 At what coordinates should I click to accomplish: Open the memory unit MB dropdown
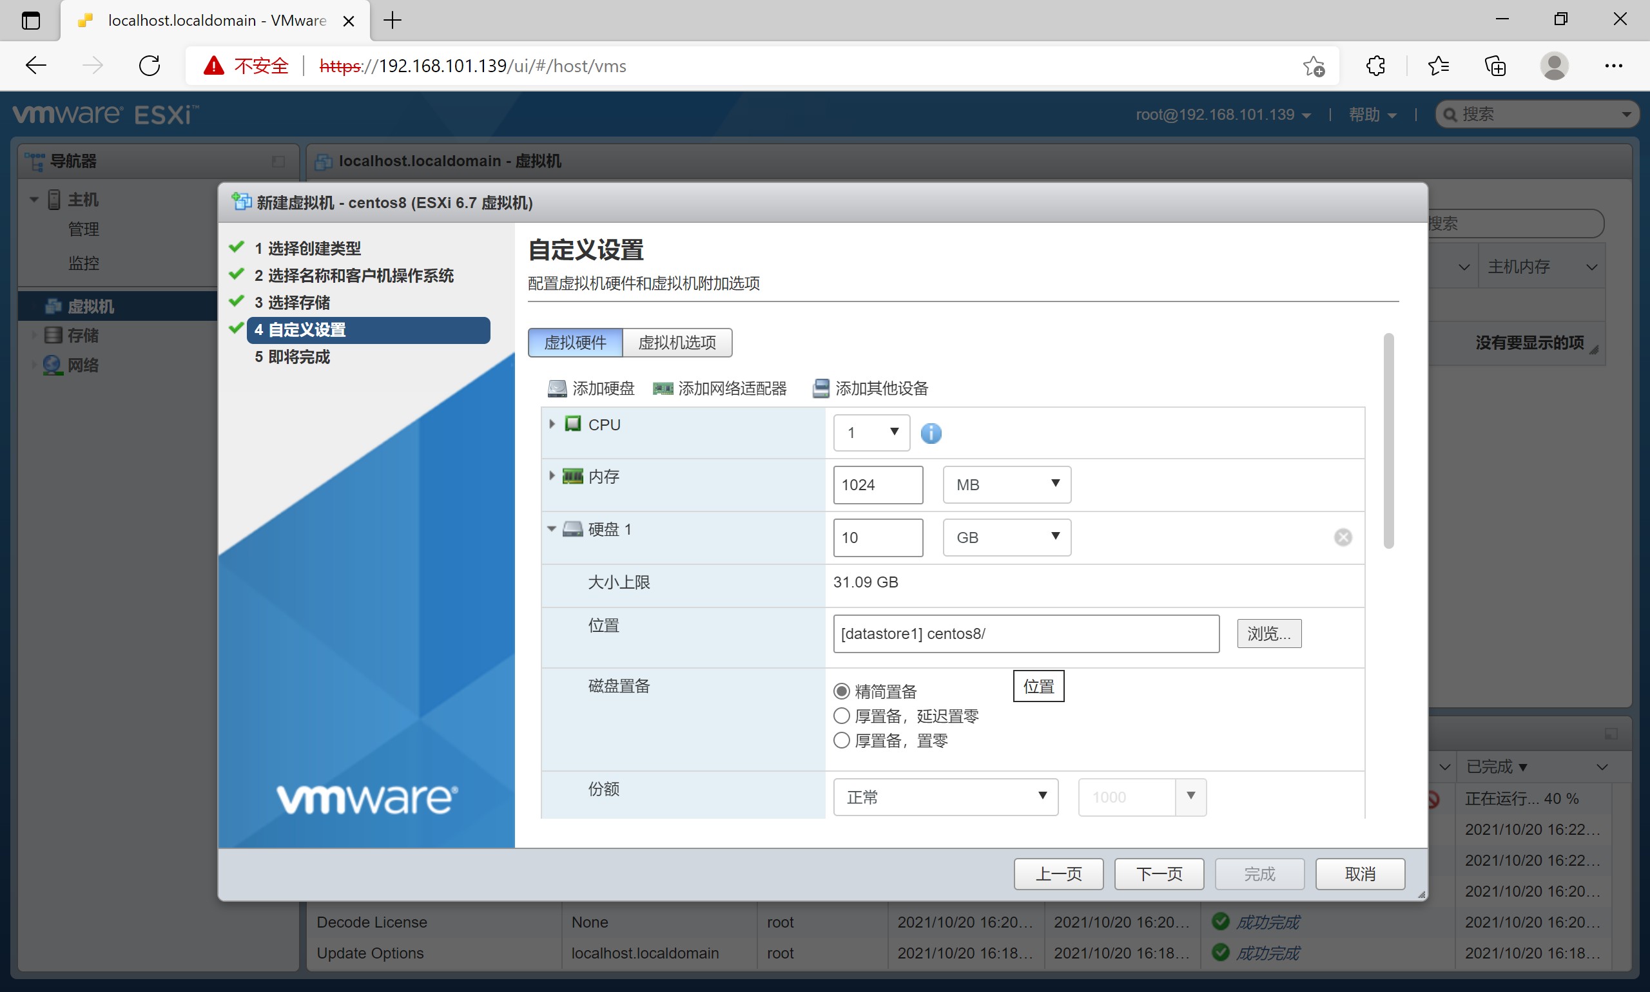tap(1006, 484)
